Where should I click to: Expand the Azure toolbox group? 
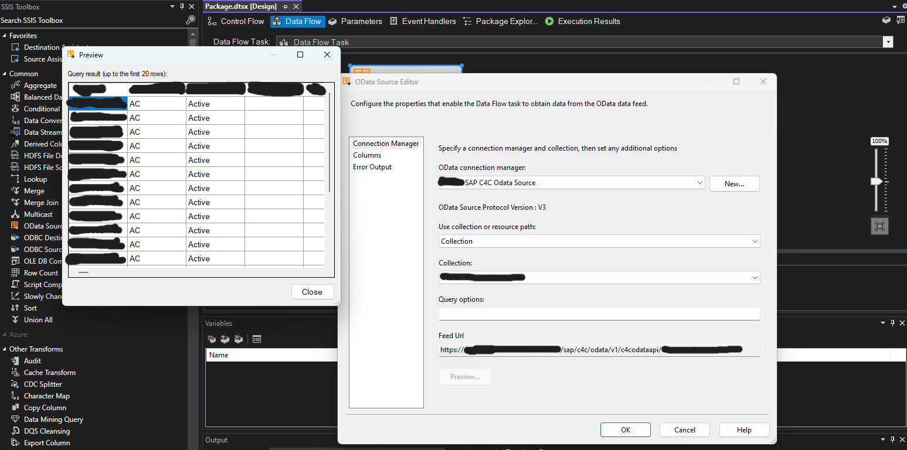coord(4,335)
